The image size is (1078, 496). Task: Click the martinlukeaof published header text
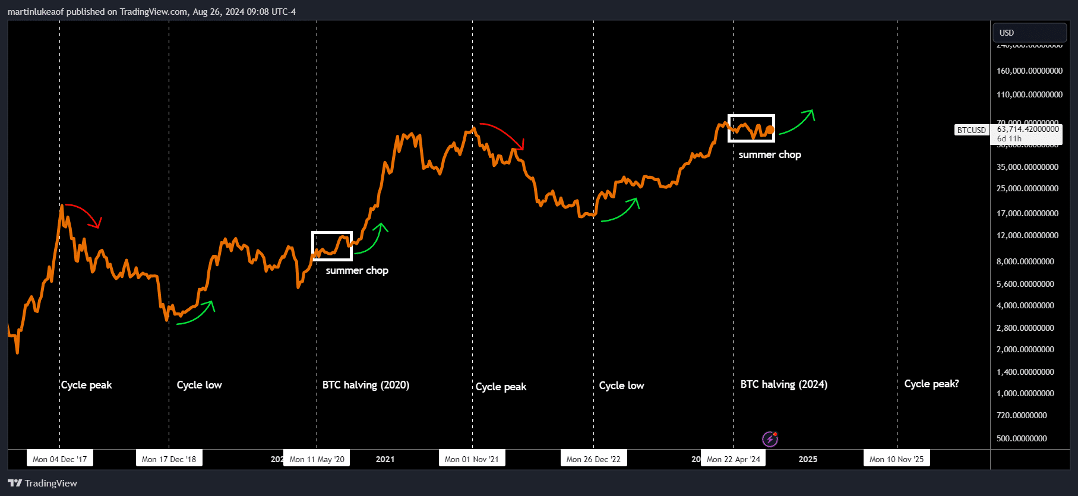(151, 11)
